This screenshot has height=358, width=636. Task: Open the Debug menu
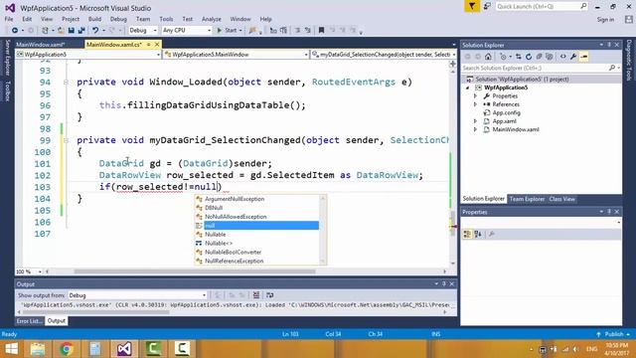coord(118,19)
